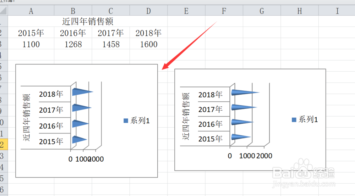Click the 1000 axis value in the right chart
This screenshot has width=355, height=196.
pyautogui.click(x=247, y=156)
